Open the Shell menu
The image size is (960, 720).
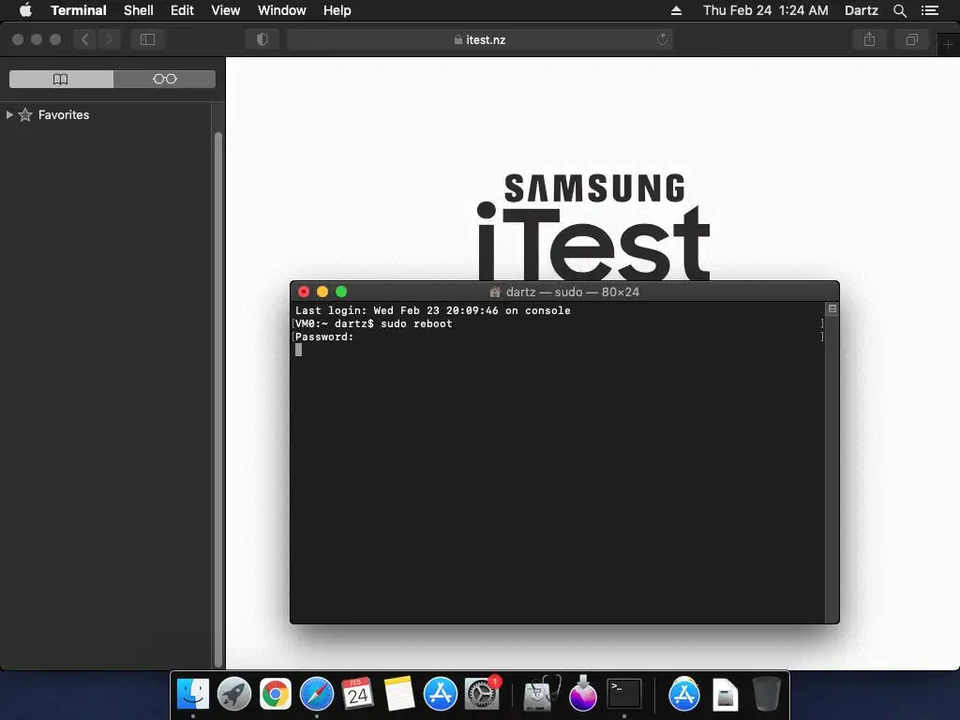coord(139,10)
